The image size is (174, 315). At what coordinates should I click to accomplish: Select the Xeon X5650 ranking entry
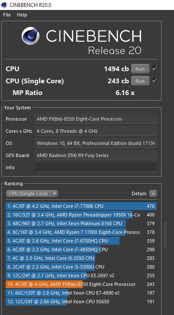pyautogui.click(x=81, y=302)
